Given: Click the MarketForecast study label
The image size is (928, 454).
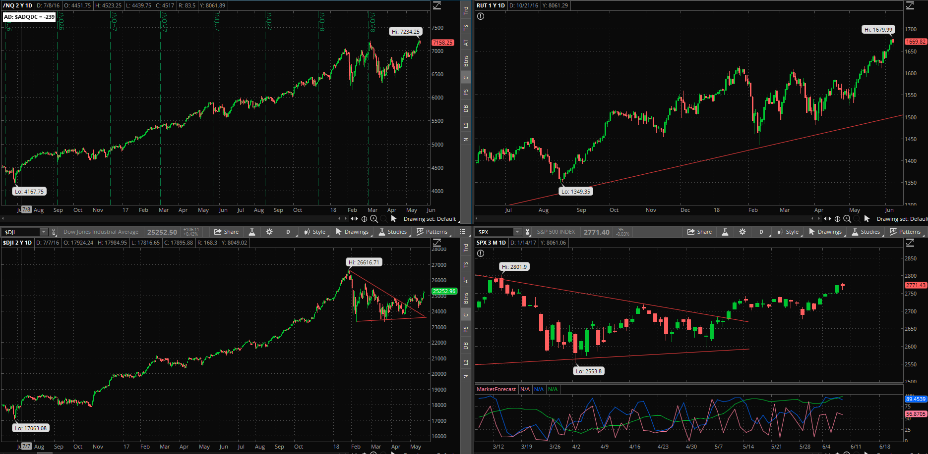Looking at the screenshot, I should click(x=496, y=389).
